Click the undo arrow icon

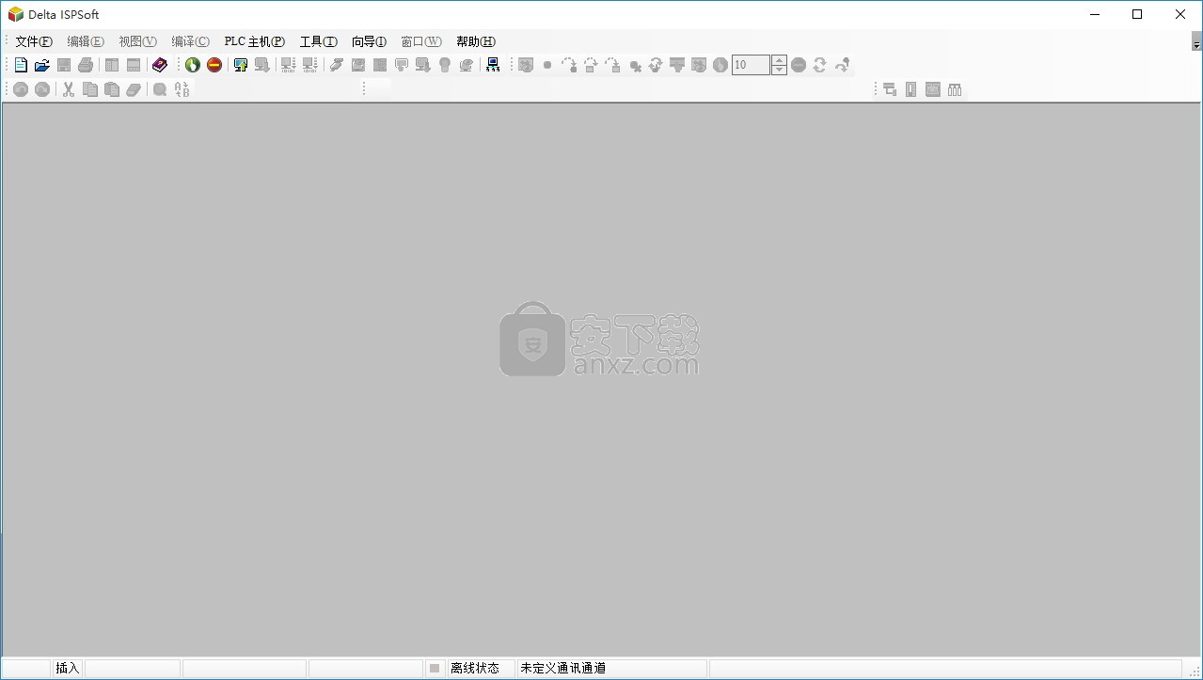[21, 89]
